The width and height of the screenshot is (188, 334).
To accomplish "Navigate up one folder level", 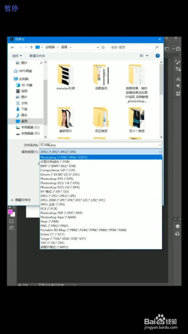I will (31, 47).
